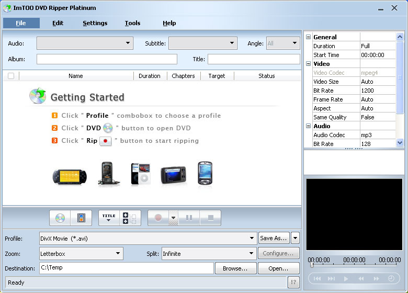The width and height of the screenshot is (408, 293).
Task: Open the Split Infinite dropdown
Action: (x=251, y=254)
